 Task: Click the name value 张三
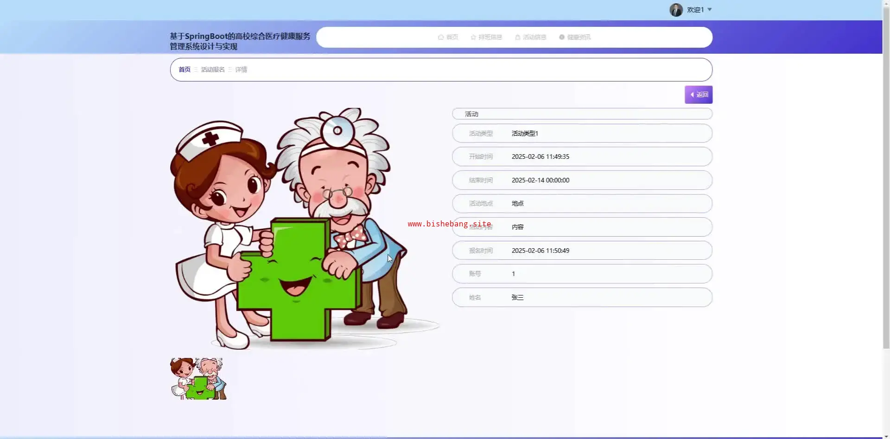tap(518, 297)
